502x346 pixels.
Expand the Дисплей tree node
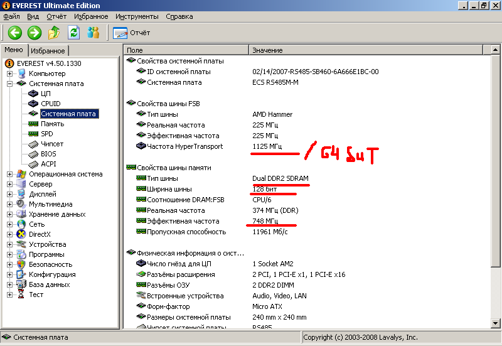tap(9, 194)
